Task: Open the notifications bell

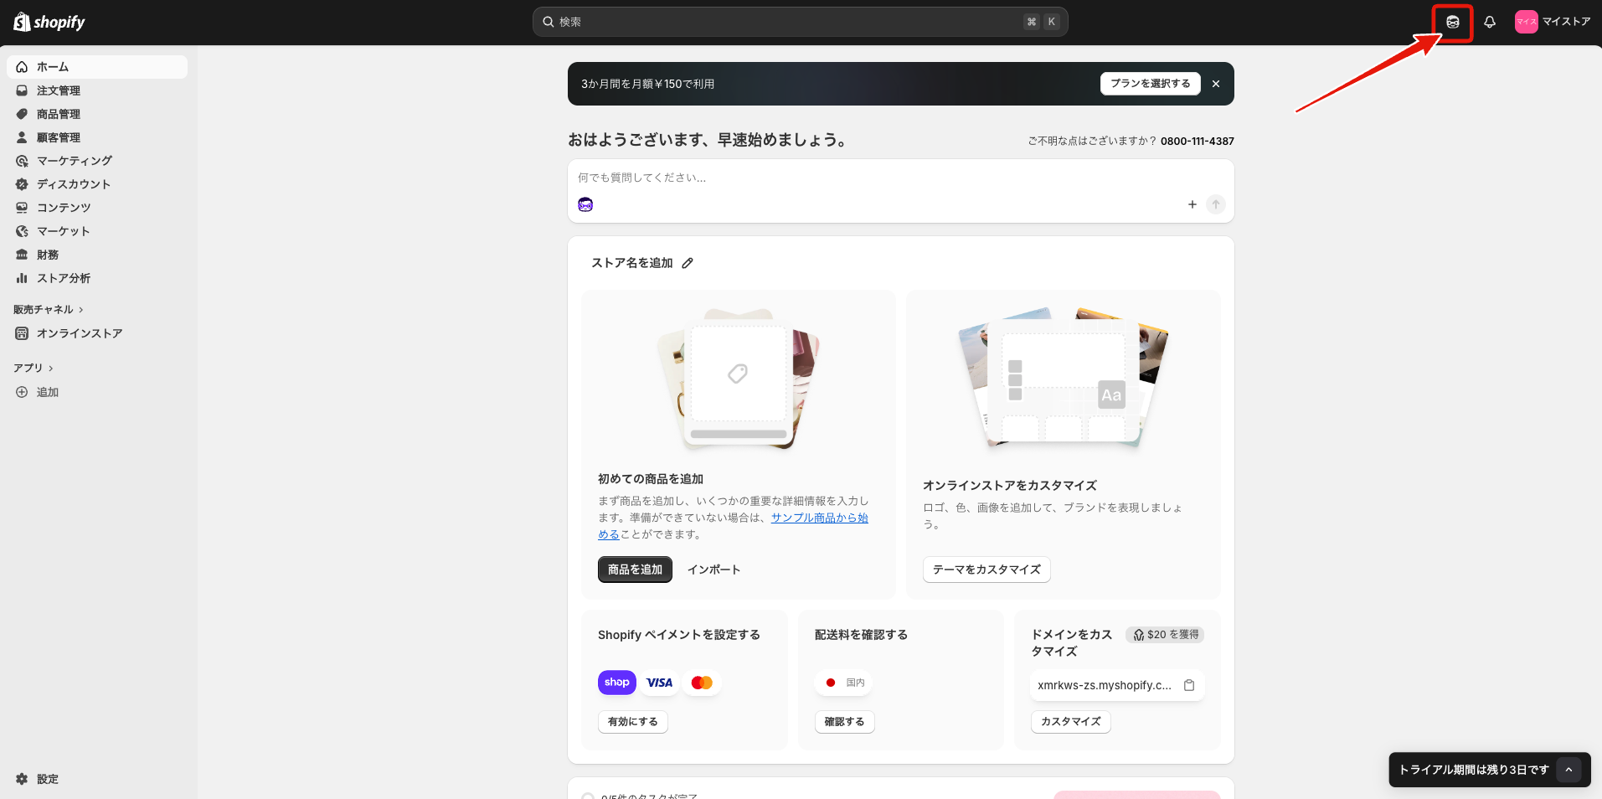Action: coord(1491,22)
